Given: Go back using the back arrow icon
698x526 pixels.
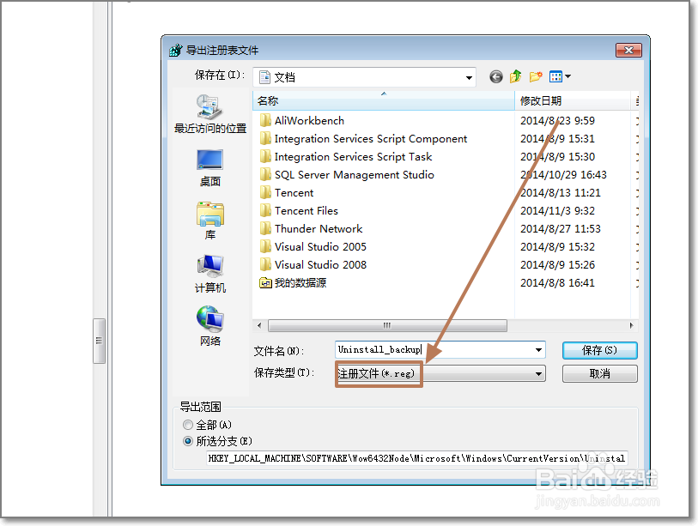Looking at the screenshot, I should (496, 77).
